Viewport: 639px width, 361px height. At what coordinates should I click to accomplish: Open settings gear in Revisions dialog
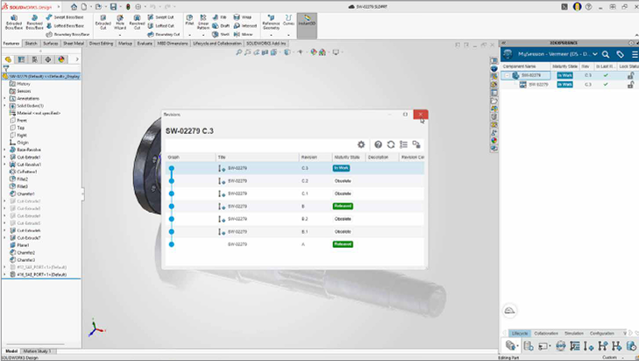(361, 145)
